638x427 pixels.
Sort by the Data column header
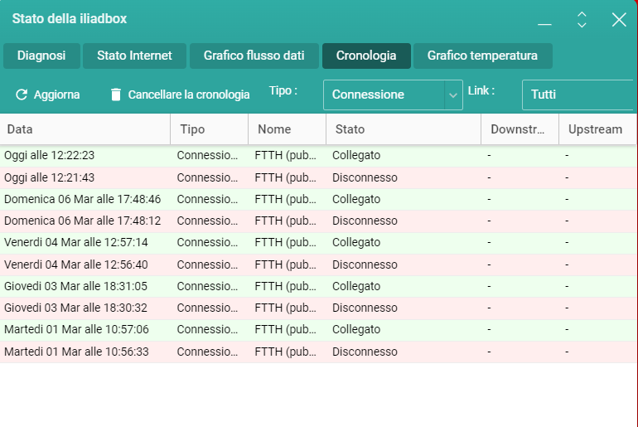coord(85,129)
